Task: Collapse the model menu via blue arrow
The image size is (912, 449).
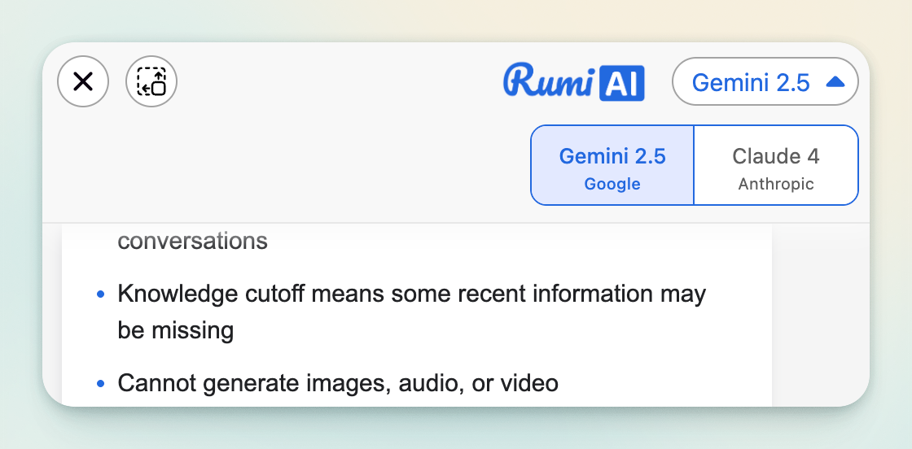Action: pos(835,82)
